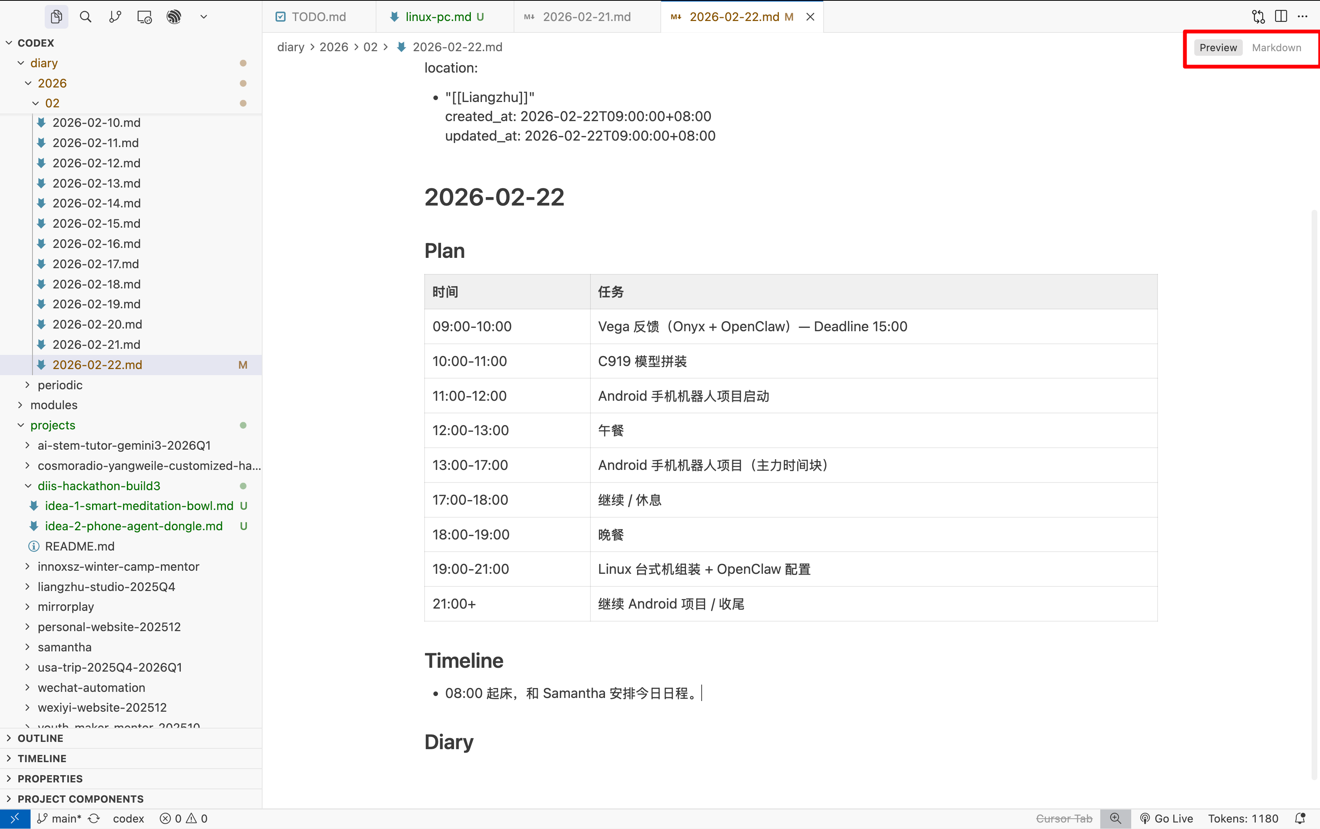Open 2026-02-15.md in file tree
1320x829 pixels.
click(96, 223)
